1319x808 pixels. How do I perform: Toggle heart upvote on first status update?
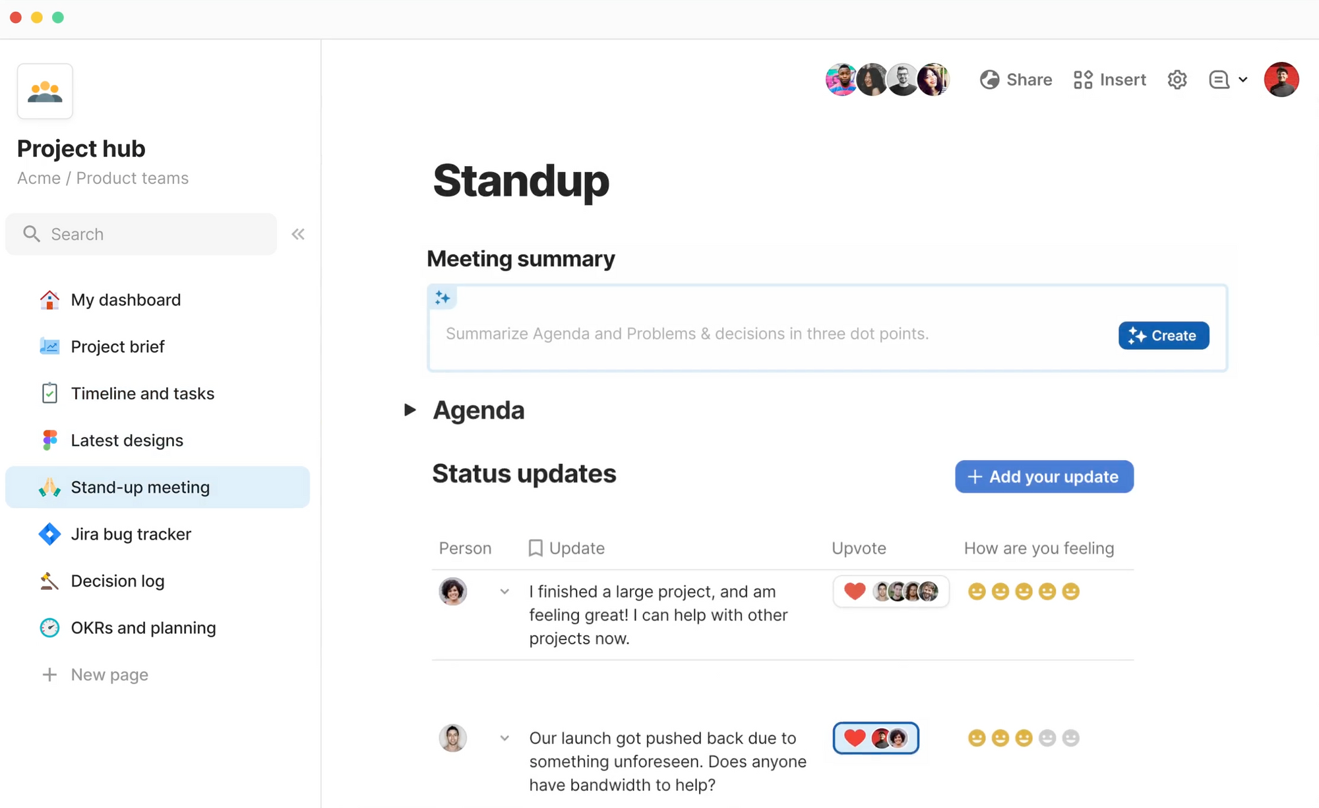[855, 591]
